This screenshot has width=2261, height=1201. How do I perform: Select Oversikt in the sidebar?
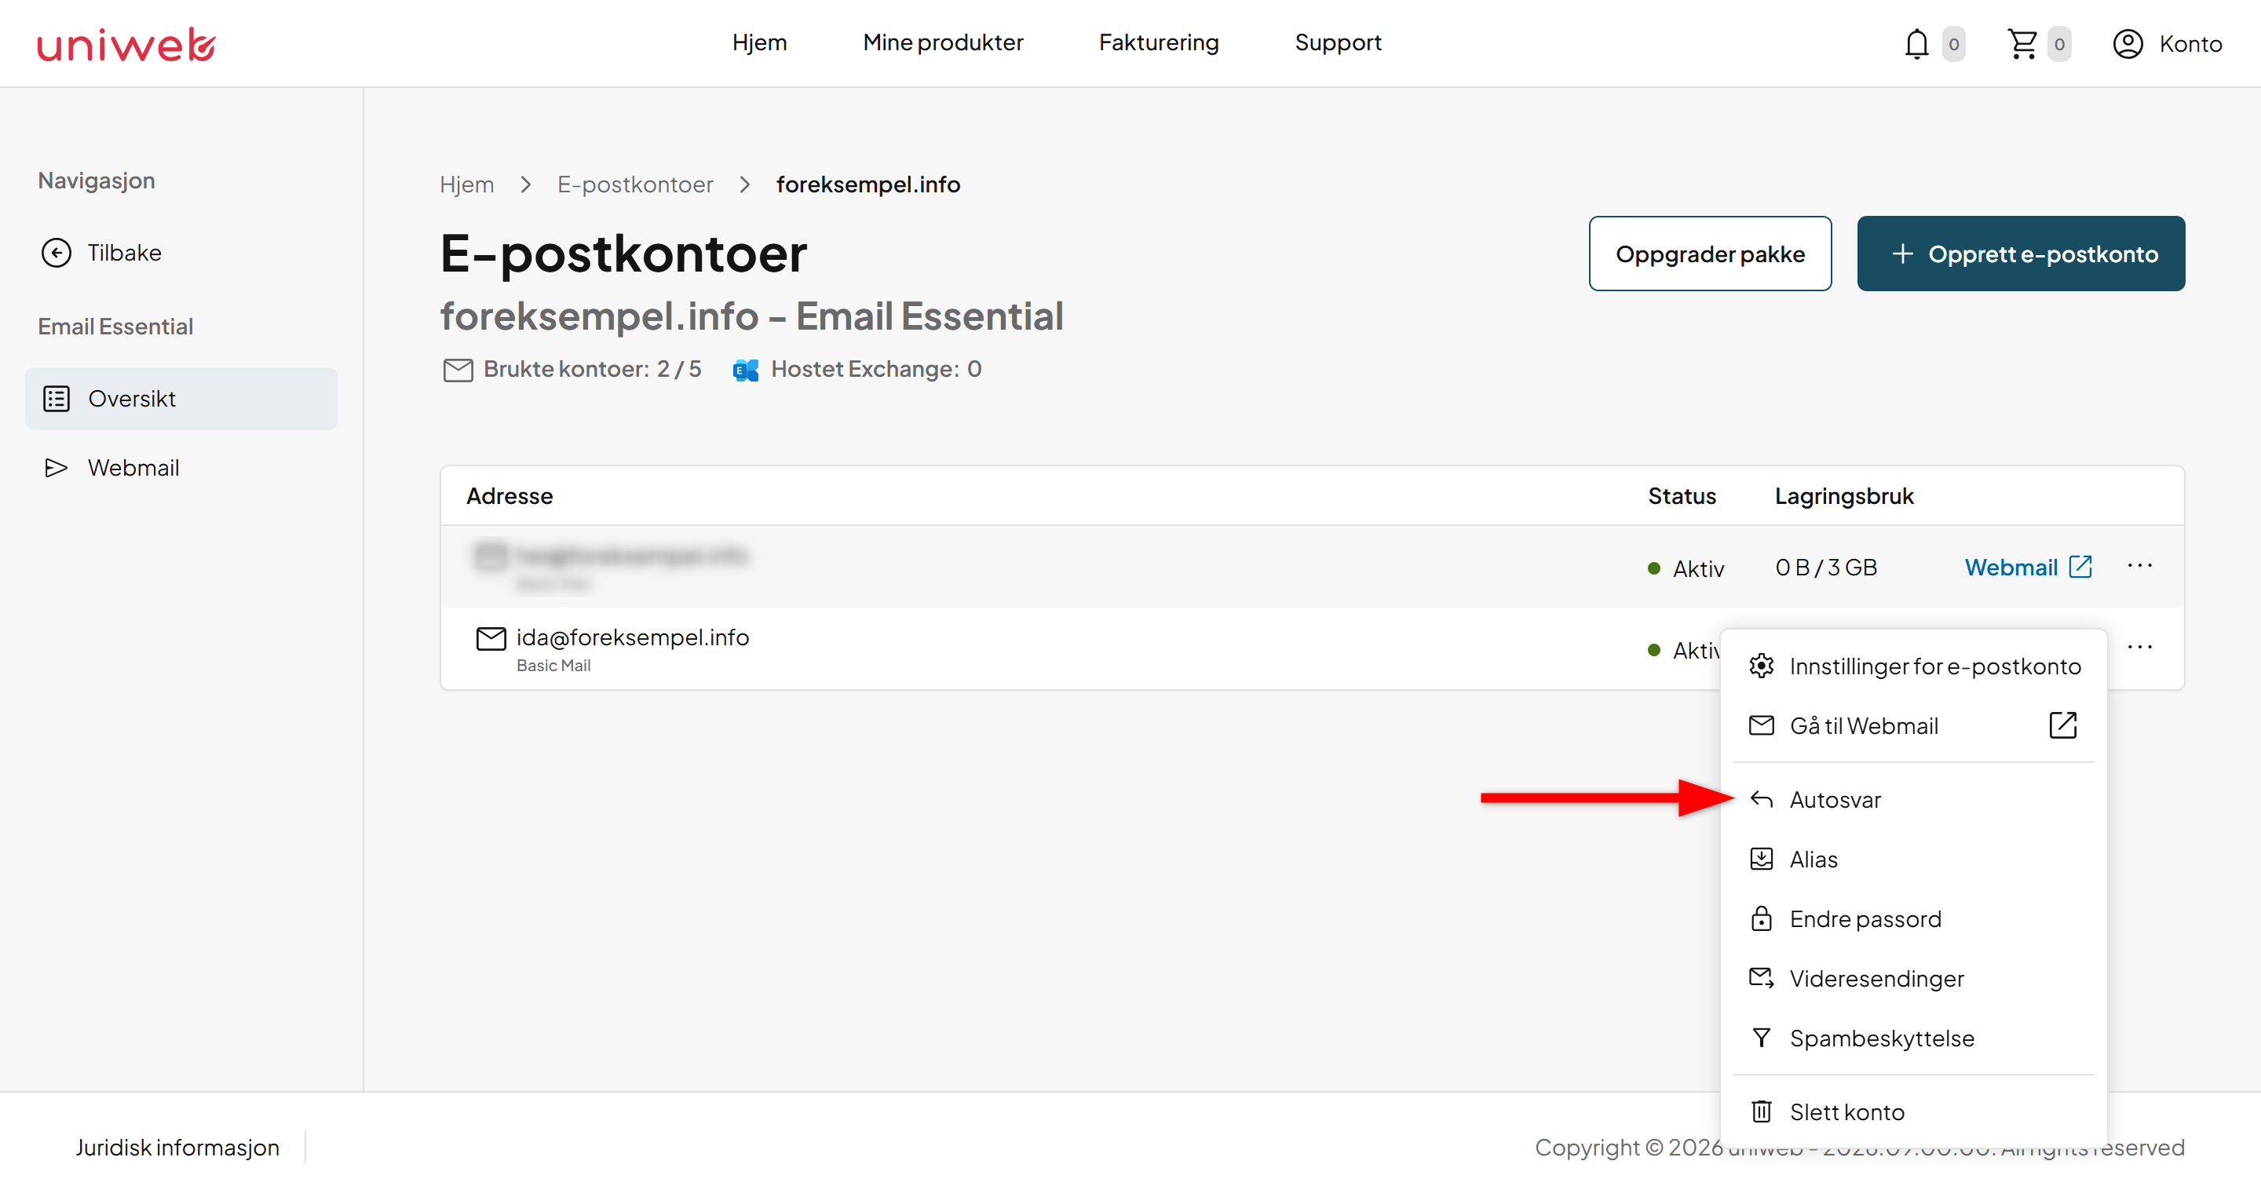pyautogui.click(x=181, y=399)
